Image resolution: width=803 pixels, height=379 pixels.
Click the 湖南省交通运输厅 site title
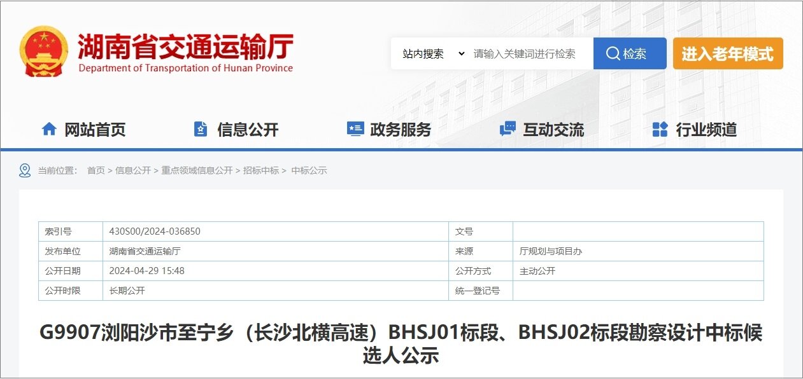click(185, 48)
